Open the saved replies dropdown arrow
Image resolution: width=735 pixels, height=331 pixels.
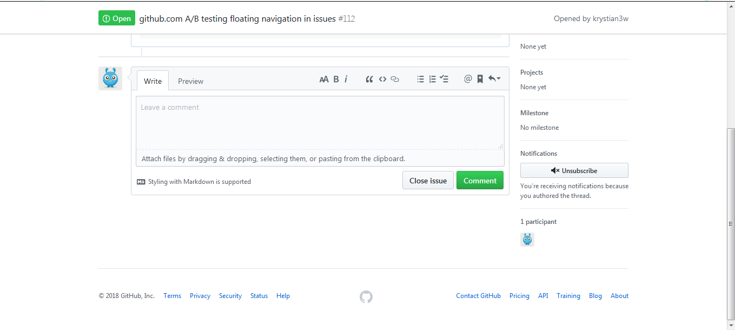coord(494,79)
